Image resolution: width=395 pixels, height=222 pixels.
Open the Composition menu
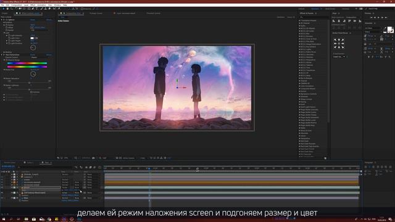[17, 5]
